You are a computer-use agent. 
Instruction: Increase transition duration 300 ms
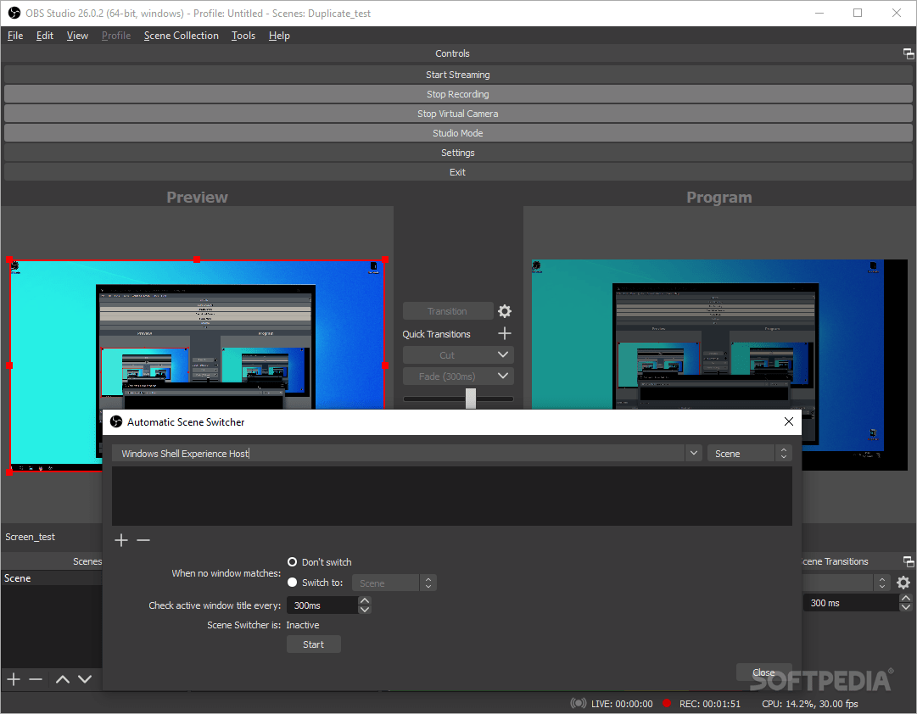[x=905, y=598]
